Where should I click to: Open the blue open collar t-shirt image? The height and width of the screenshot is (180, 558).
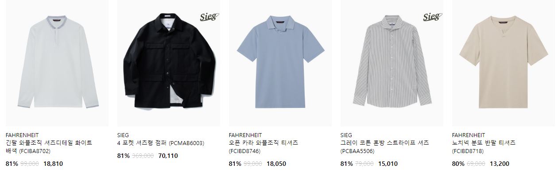point(280,63)
